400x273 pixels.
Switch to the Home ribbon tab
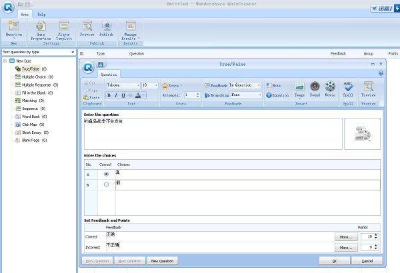click(25, 14)
